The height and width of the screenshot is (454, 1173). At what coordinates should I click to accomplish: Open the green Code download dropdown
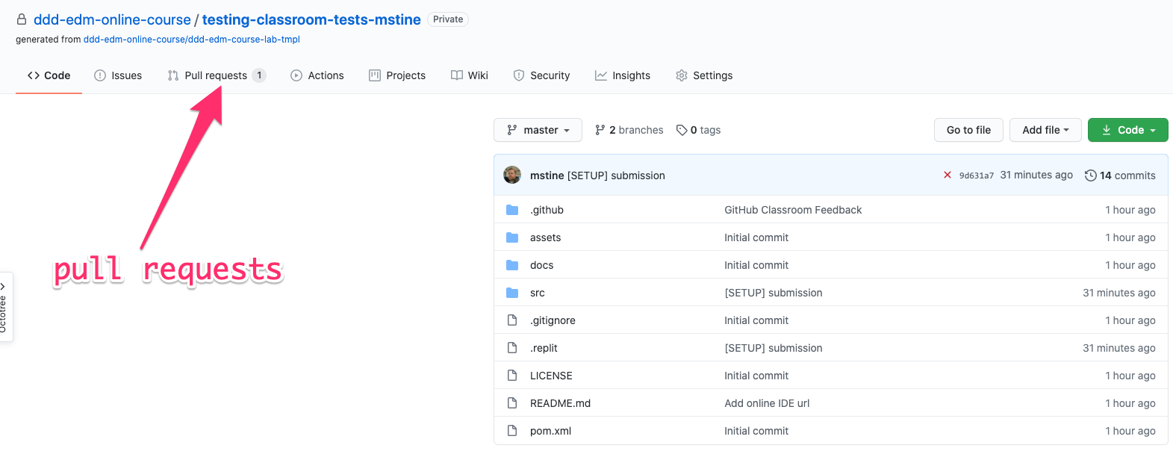click(1128, 130)
